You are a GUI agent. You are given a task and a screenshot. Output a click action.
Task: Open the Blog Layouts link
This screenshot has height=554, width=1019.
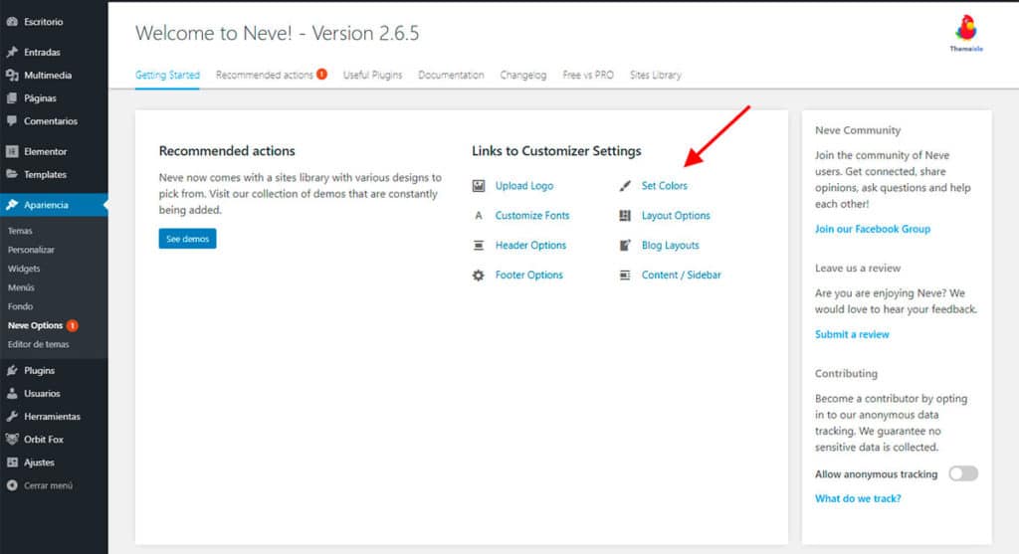(670, 246)
